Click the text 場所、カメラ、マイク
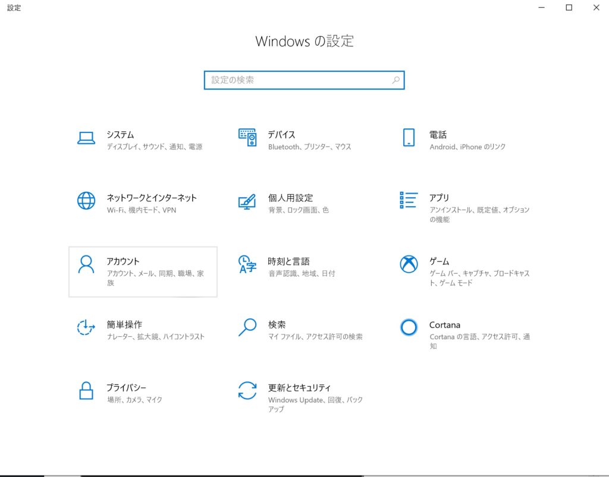 [134, 399]
